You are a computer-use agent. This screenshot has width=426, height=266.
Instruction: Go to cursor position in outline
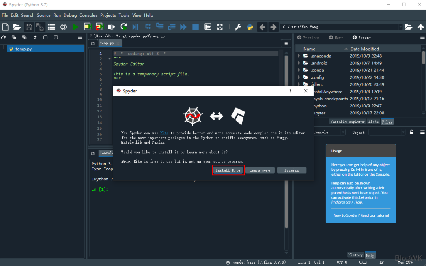(4, 37)
